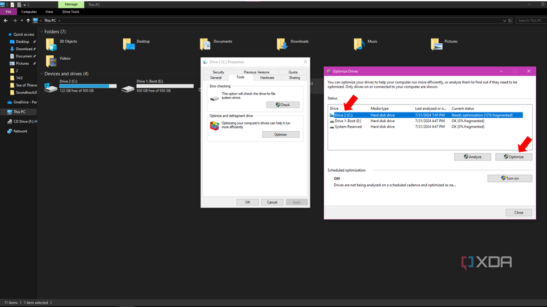Image resolution: width=547 pixels, height=307 pixels.
Task: Open CD Drive (F:) in the sidebar
Action: click(x=22, y=122)
